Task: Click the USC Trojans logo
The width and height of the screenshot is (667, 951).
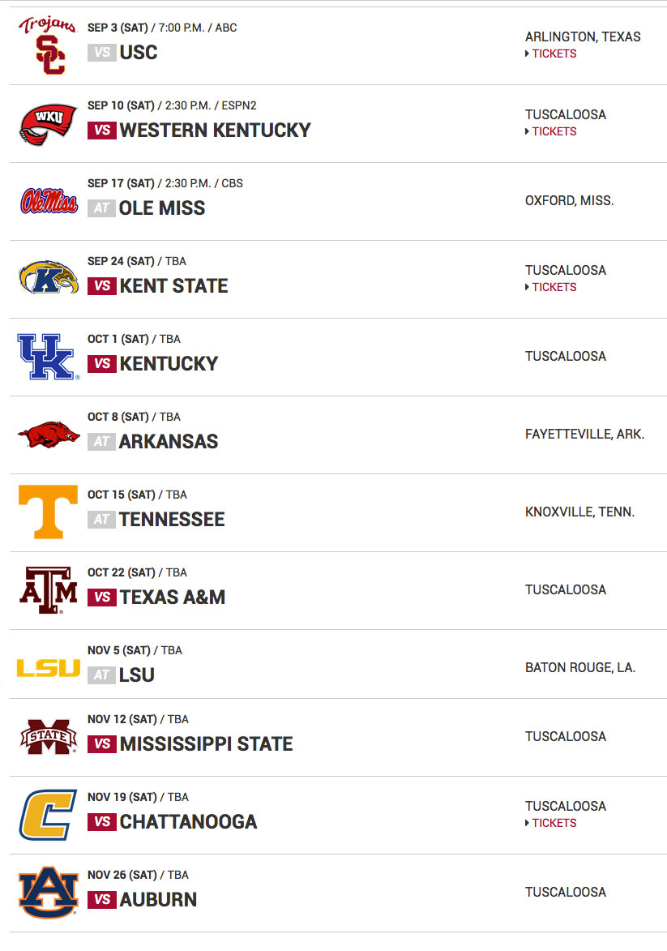Action: [48, 45]
